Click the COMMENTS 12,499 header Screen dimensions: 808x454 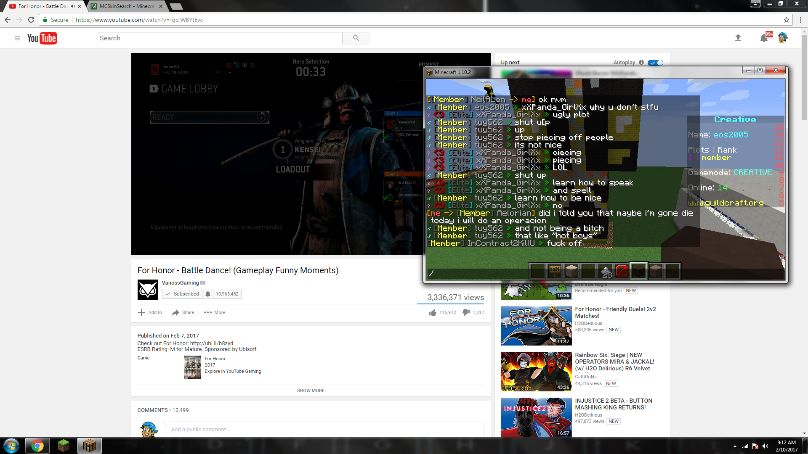tap(163, 410)
